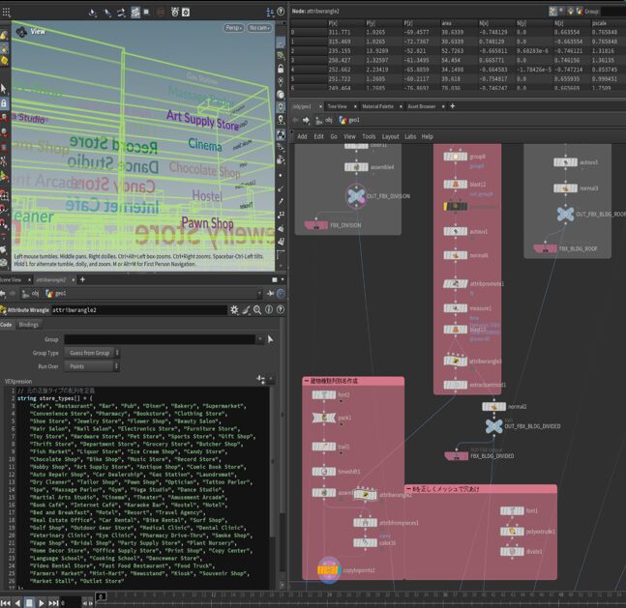Jump to last frame in playbar
The width and height of the screenshot is (626, 608).
click(54, 603)
